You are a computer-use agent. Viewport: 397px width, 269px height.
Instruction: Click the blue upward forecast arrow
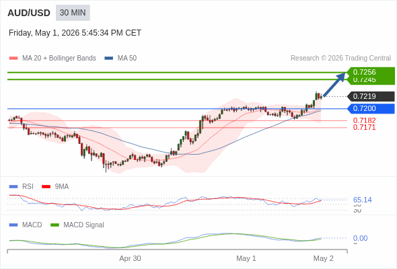tap(334, 84)
